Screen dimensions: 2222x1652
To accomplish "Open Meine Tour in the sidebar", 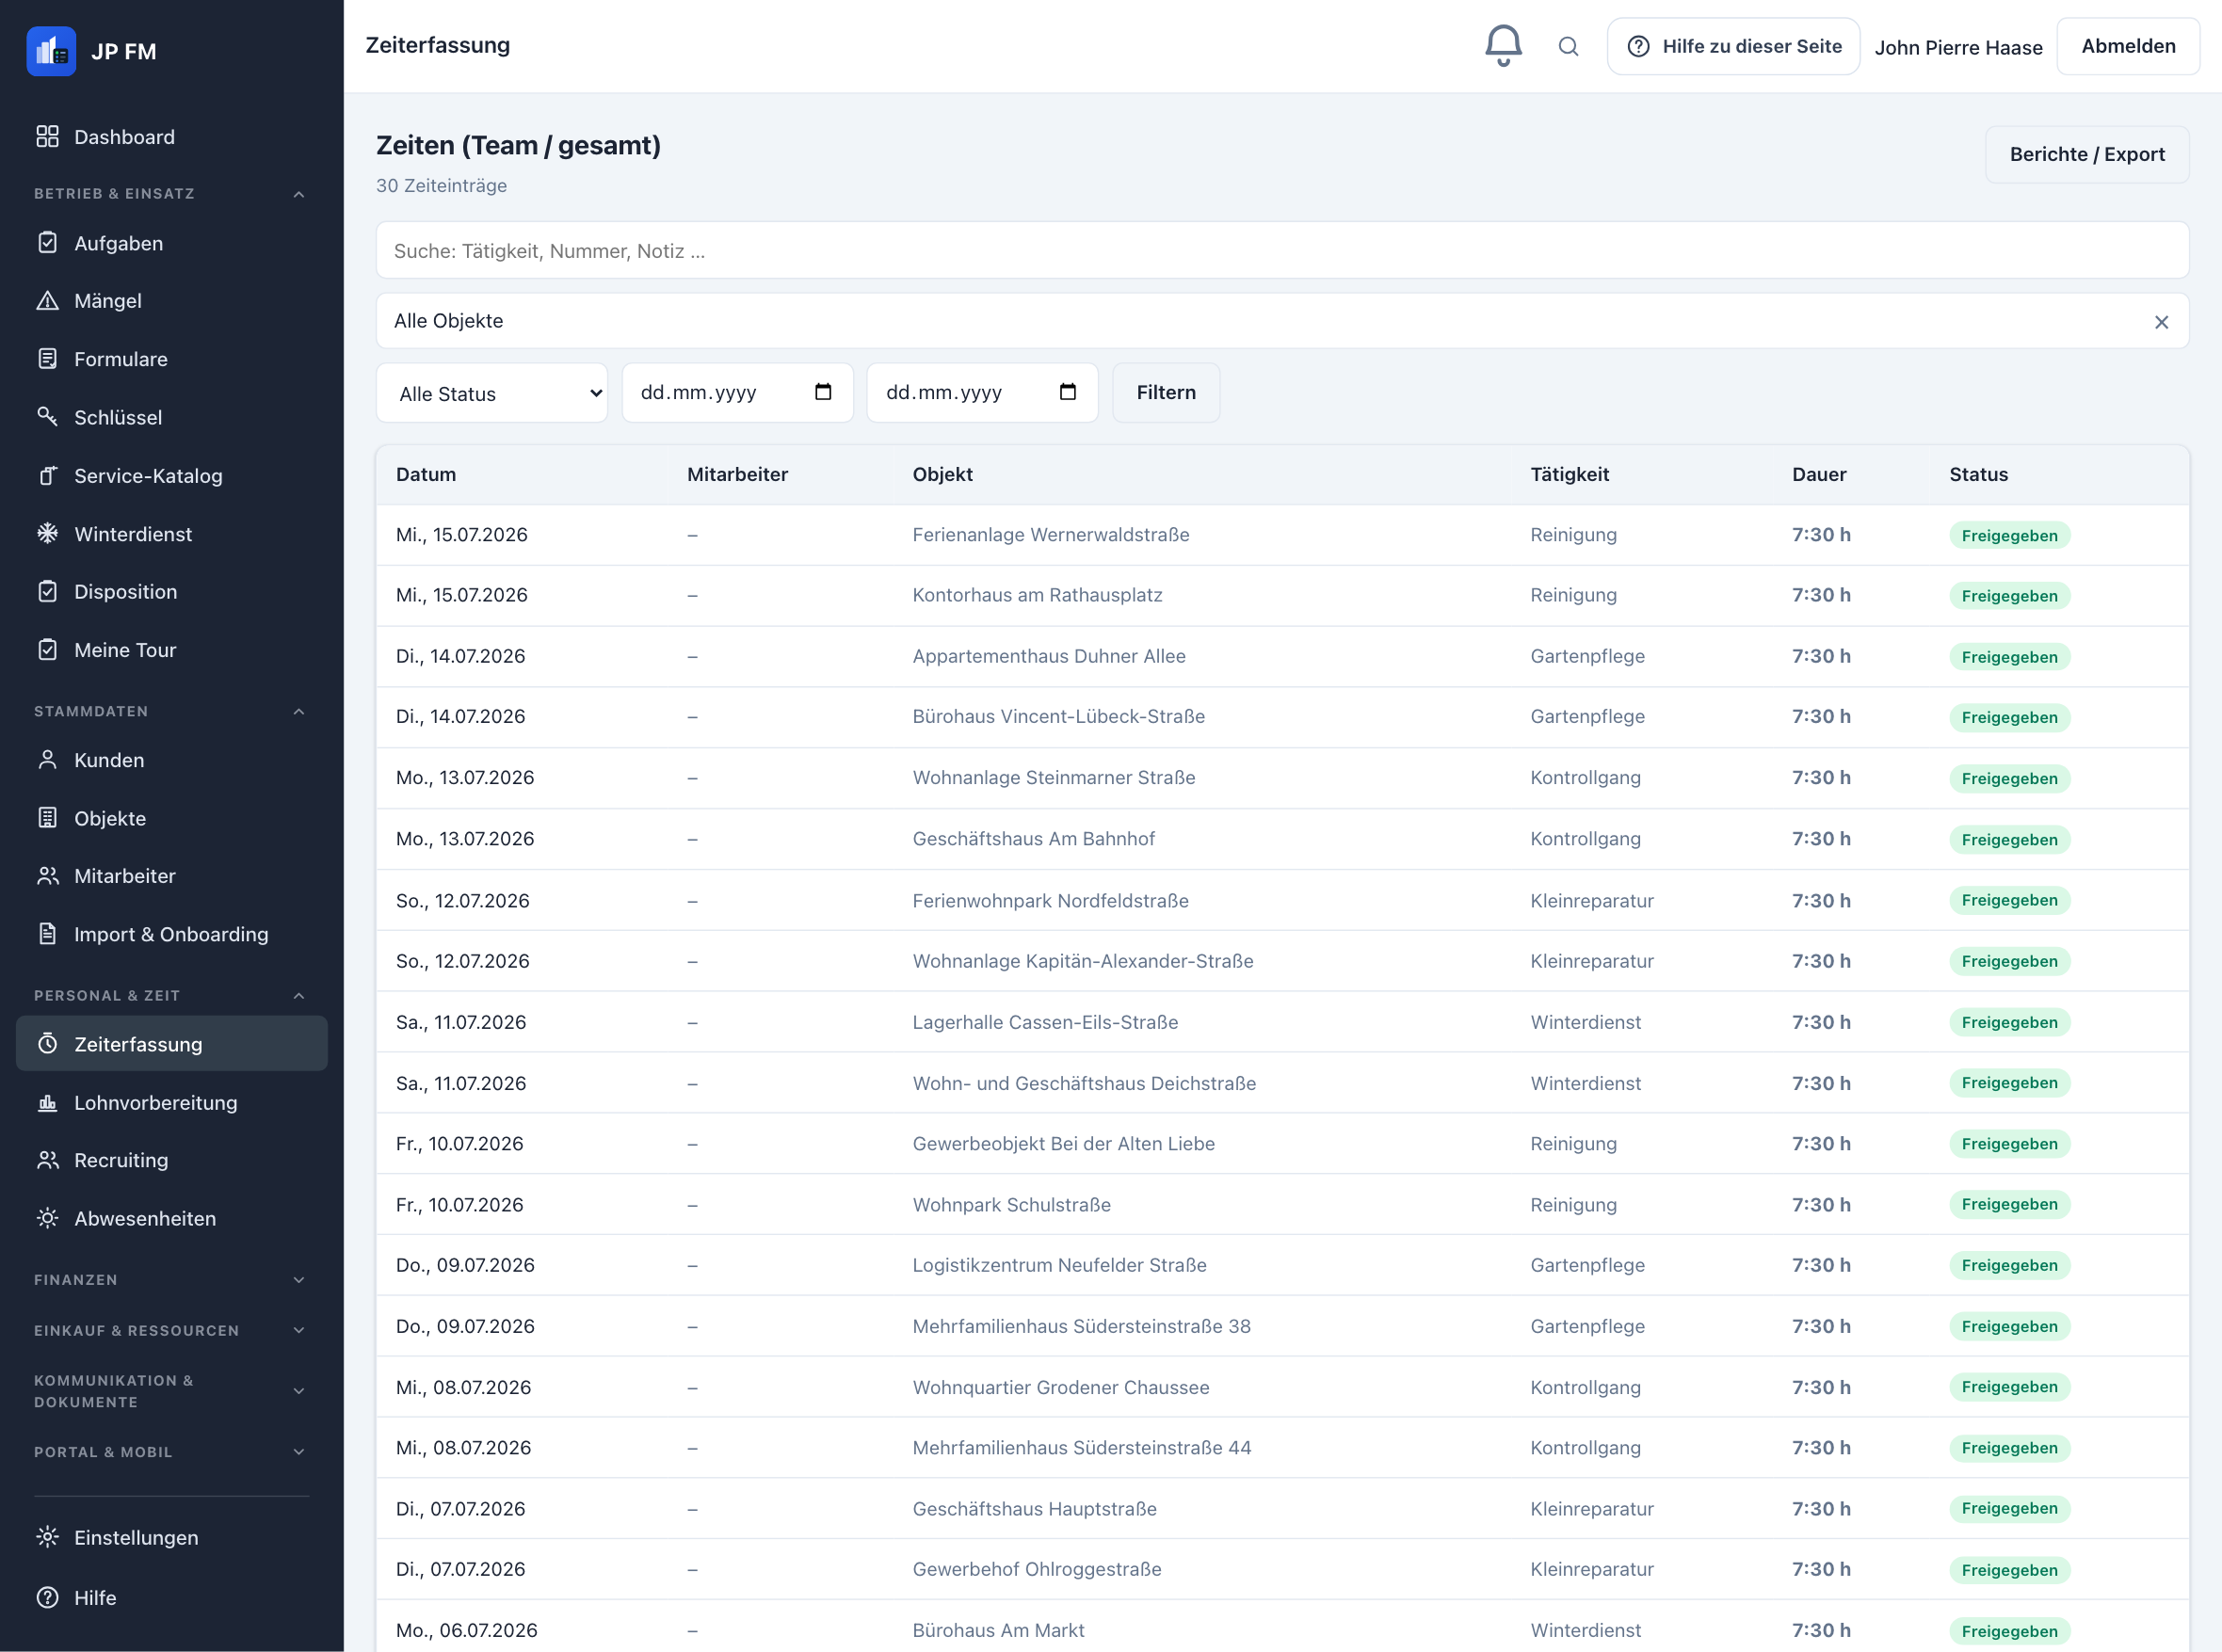I will [172, 650].
